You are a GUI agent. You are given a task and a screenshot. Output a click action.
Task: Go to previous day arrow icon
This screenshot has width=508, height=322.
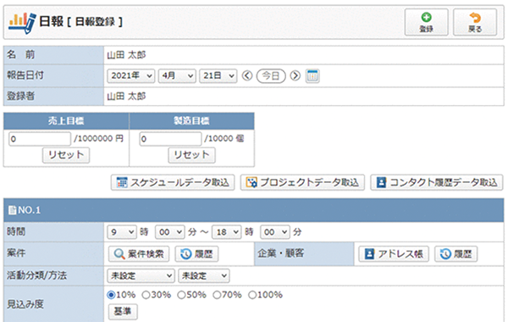tap(247, 75)
